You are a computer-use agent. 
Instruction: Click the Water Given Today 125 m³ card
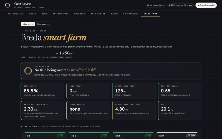click(134, 91)
